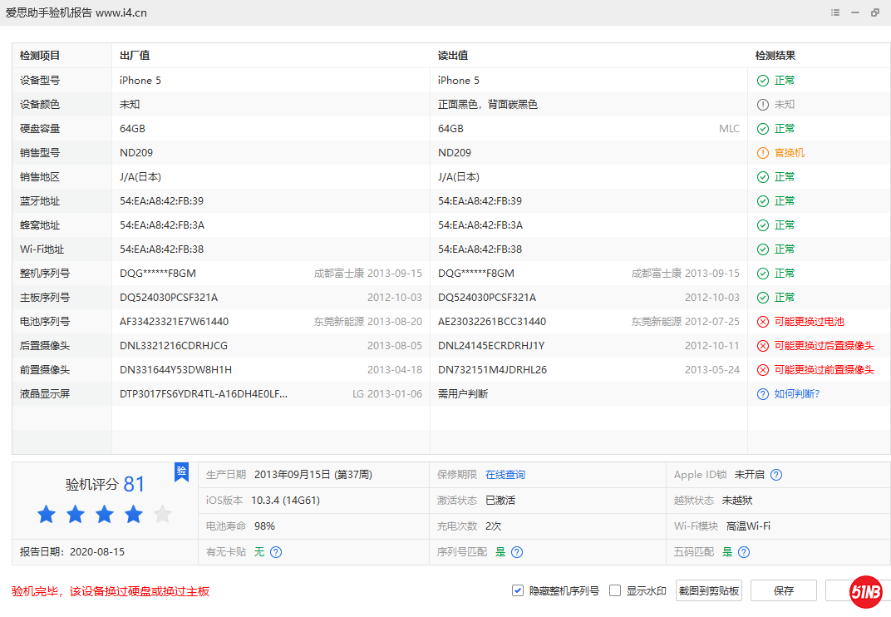The image size is (891, 617).
Task: Click the help icon beside Apple ID锁
Action: (x=776, y=475)
